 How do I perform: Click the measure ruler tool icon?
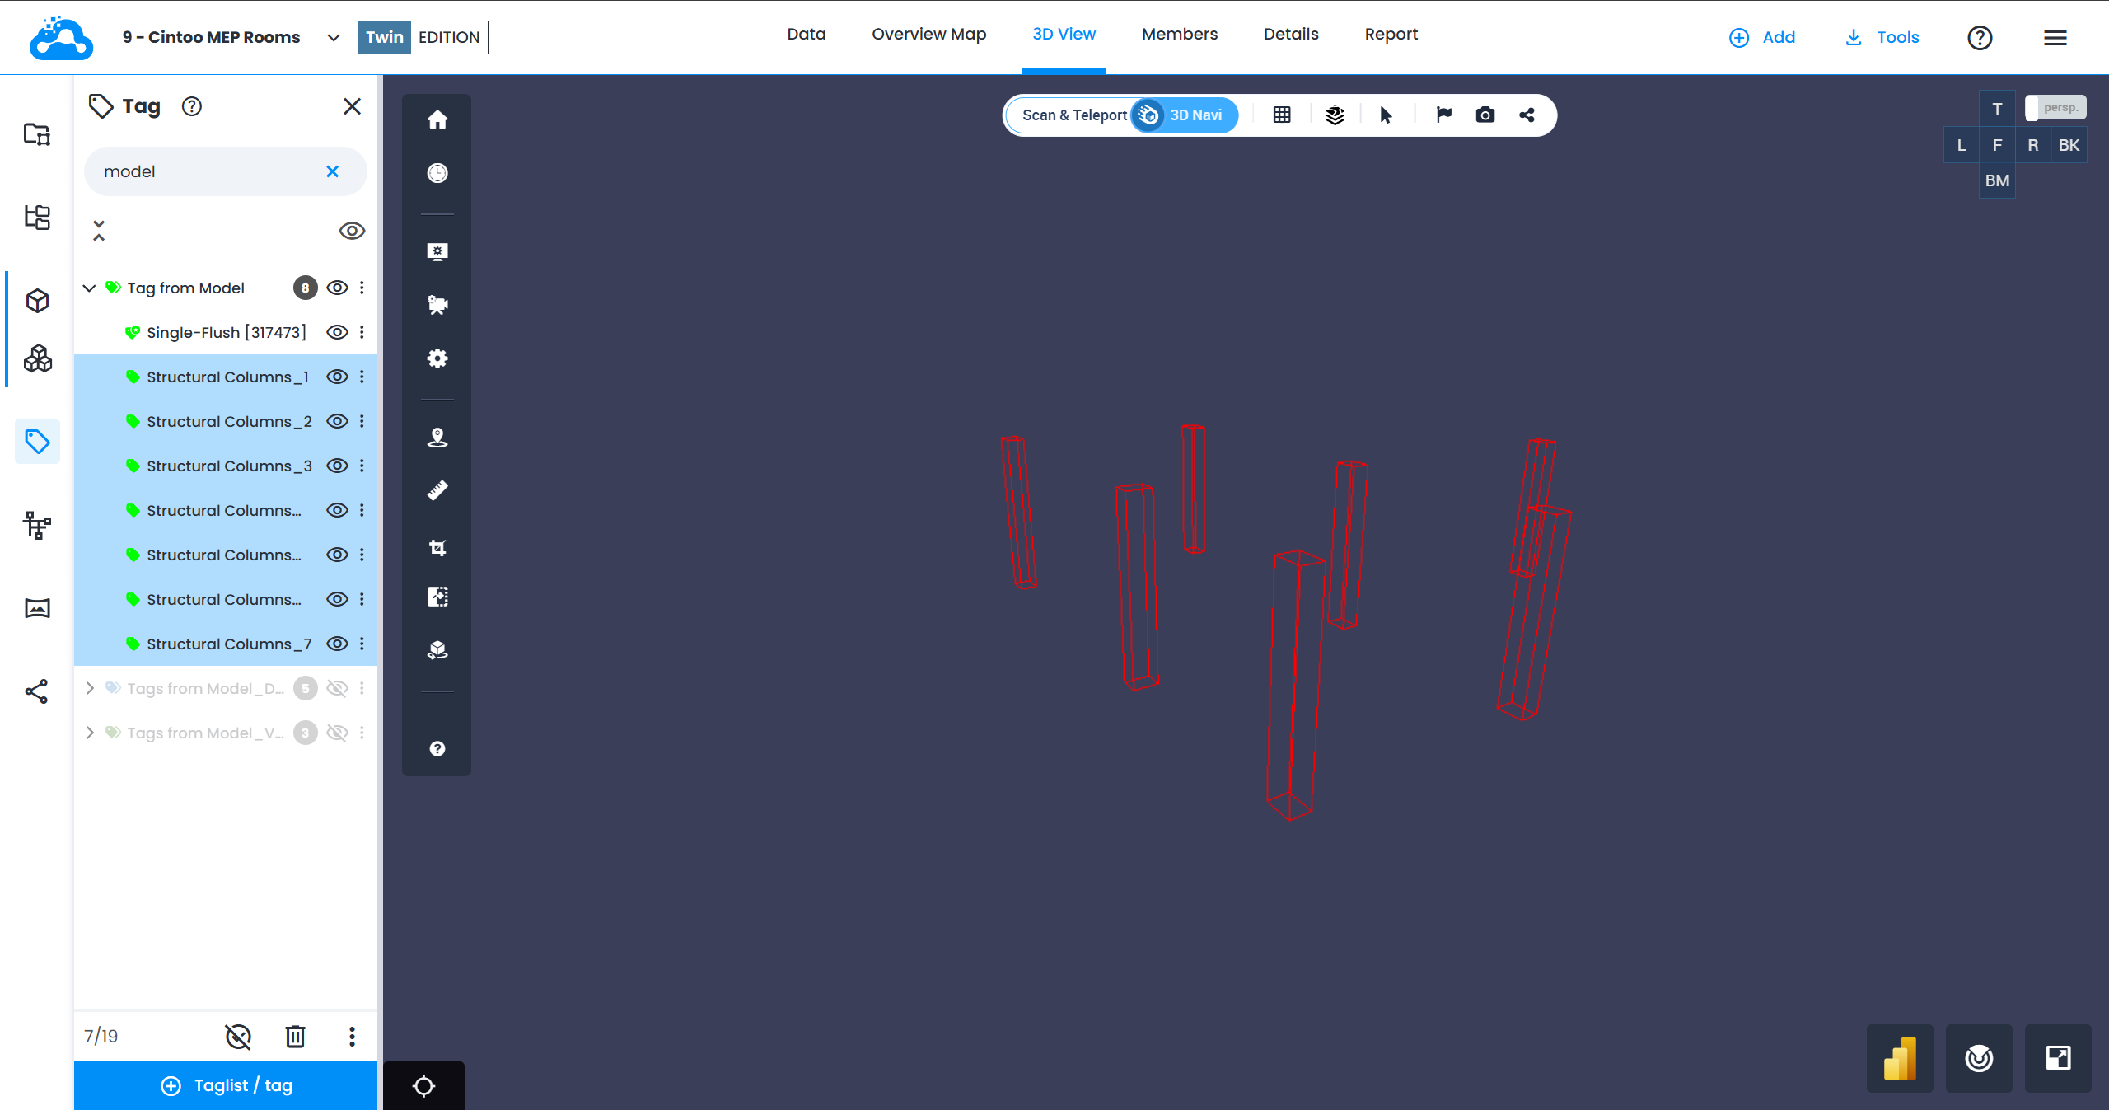tap(437, 491)
